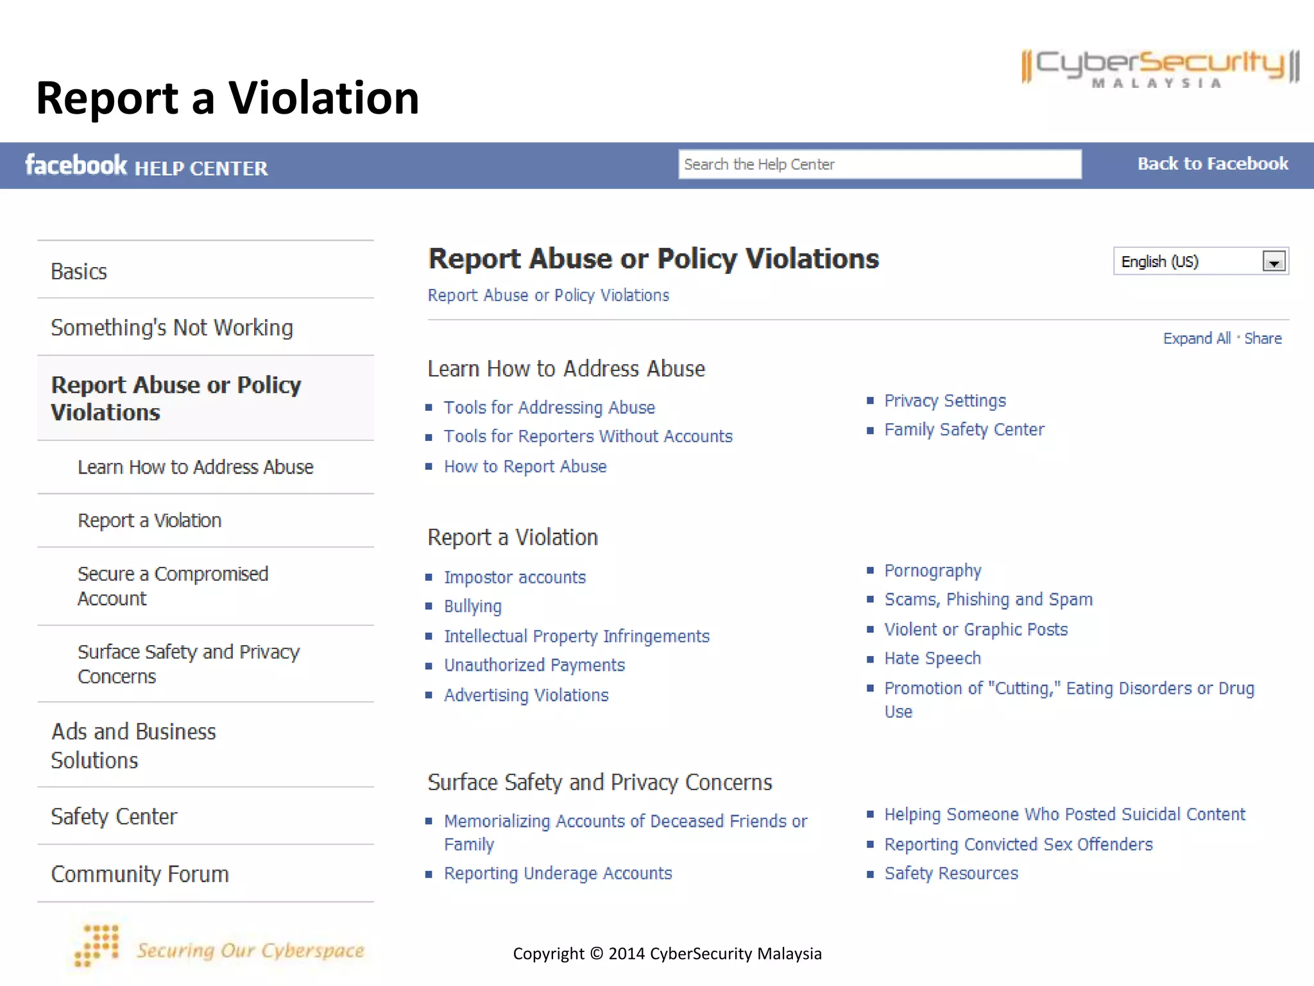The image size is (1314, 986).
Task: Open Tools for Addressing Abuse
Action: tap(549, 408)
